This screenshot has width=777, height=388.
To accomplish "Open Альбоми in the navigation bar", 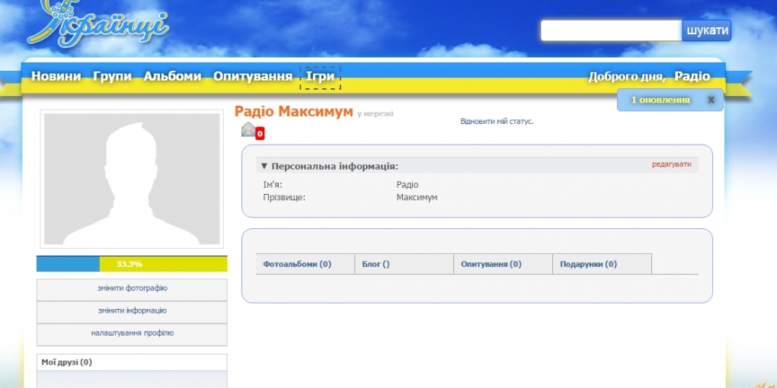I will click(x=172, y=76).
